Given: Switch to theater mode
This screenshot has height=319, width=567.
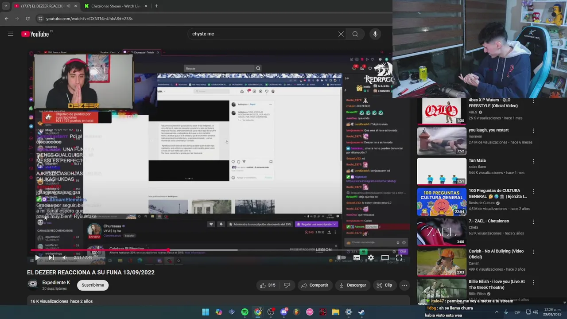Looking at the screenshot, I should coord(385,257).
